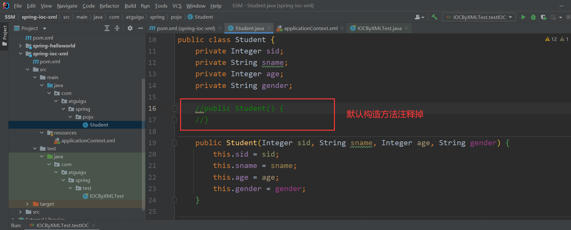This screenshot has height=230, width=571.
Task: Click the Build project hammer icon
Action: coord(434,17)
